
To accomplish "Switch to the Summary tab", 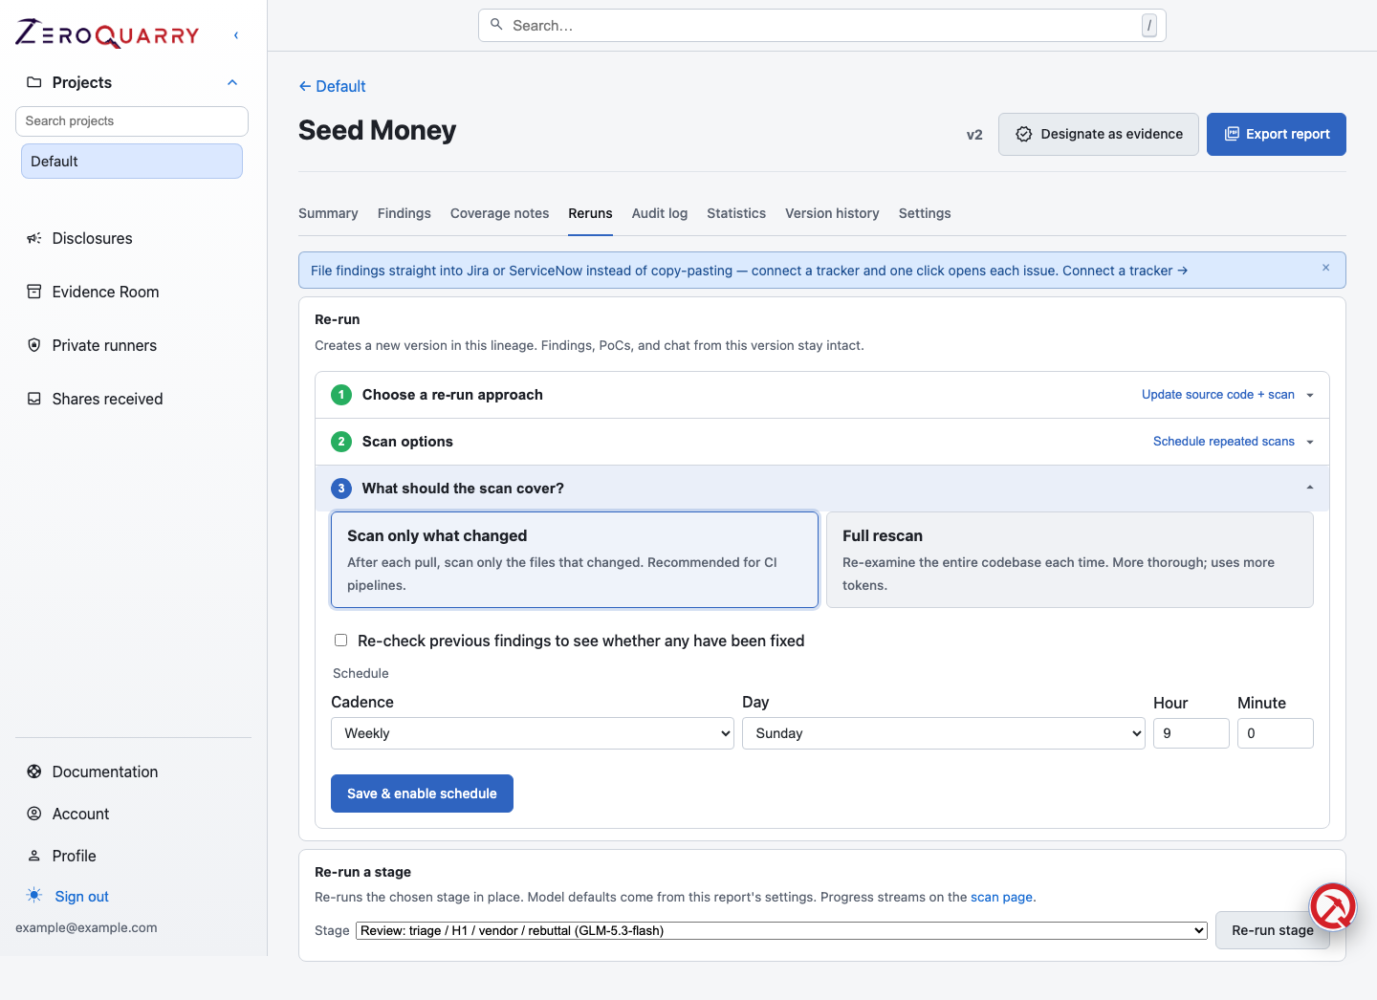I will [x=328, y=213].
